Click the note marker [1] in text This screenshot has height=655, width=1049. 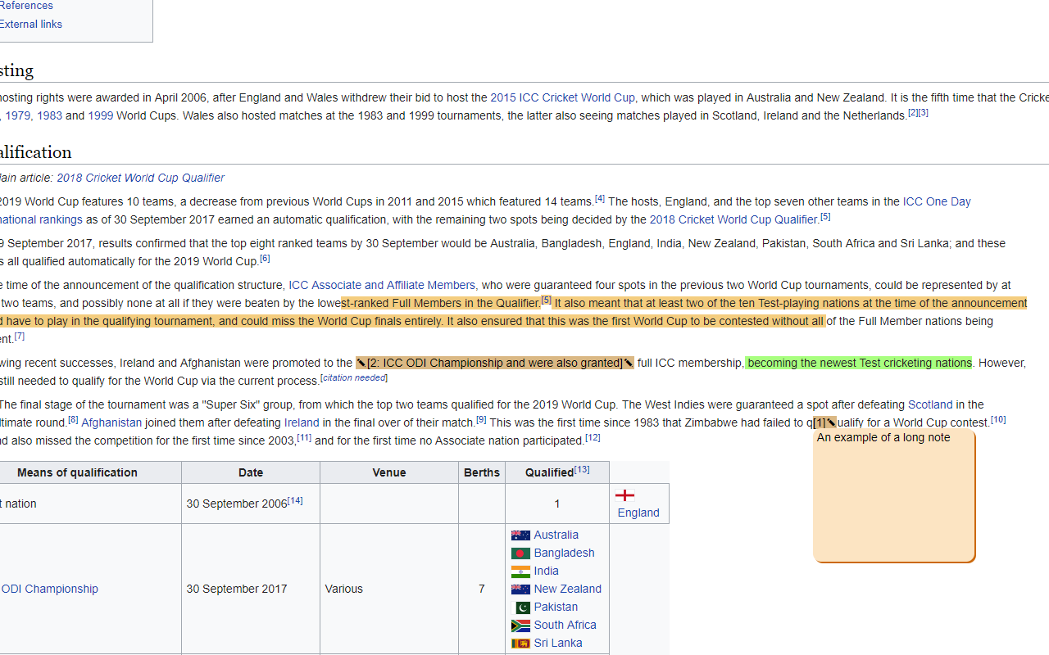820,422
